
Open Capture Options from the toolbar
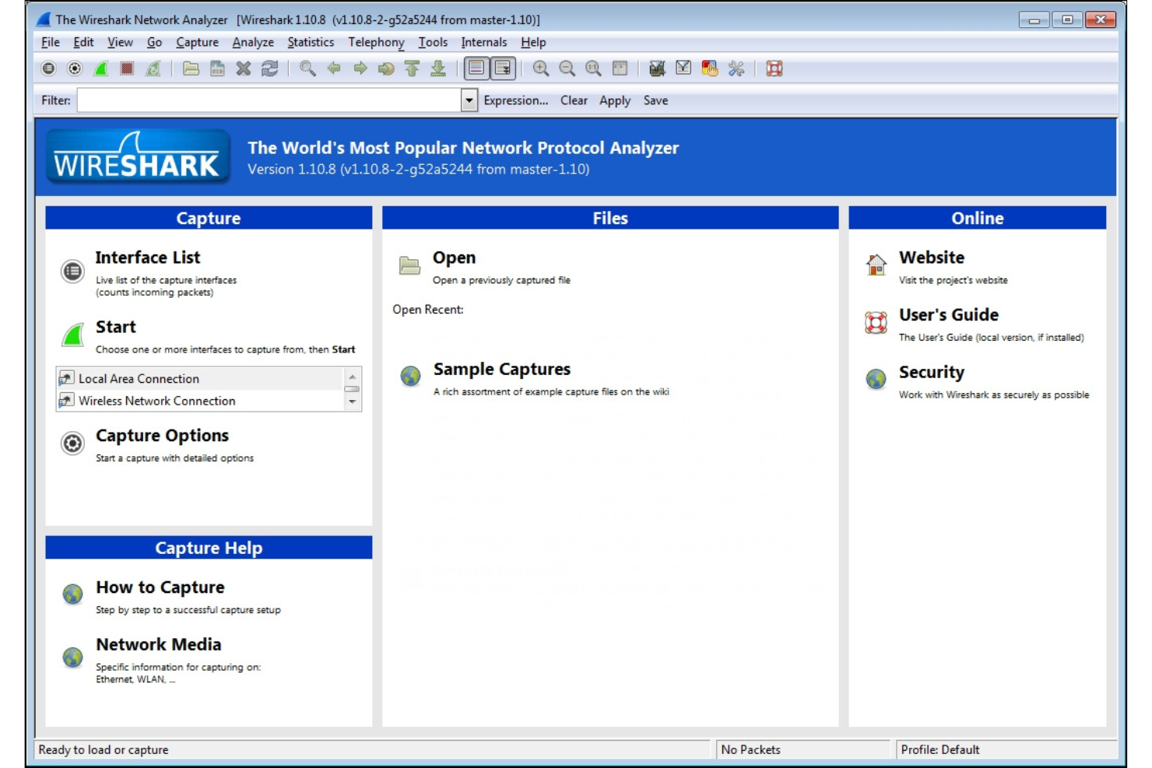click(x=74, y=70)
